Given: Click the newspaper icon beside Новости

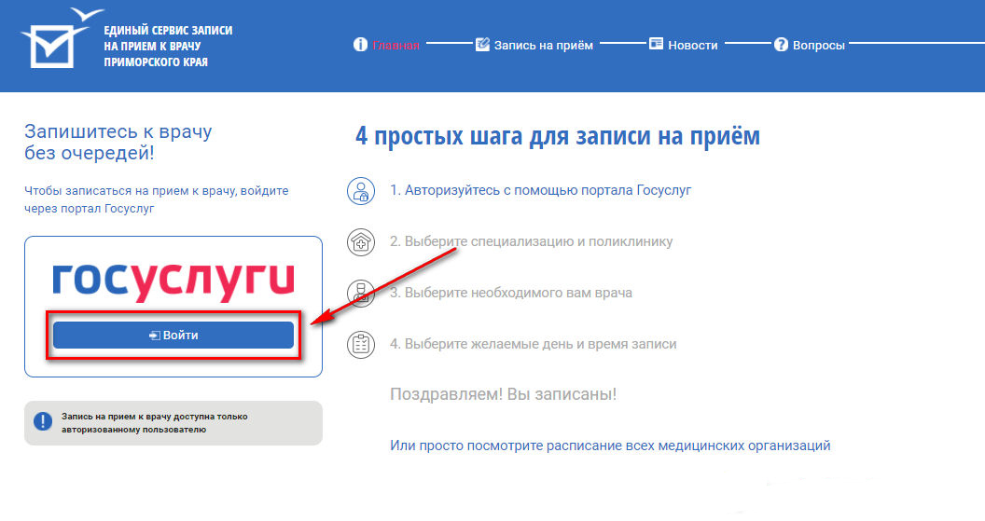Looking at the screenshot, I should pos(656,45).
